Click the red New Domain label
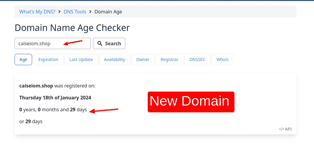This screenshot has width=314, height=152. pyautogui.click(x=191, y=101)
